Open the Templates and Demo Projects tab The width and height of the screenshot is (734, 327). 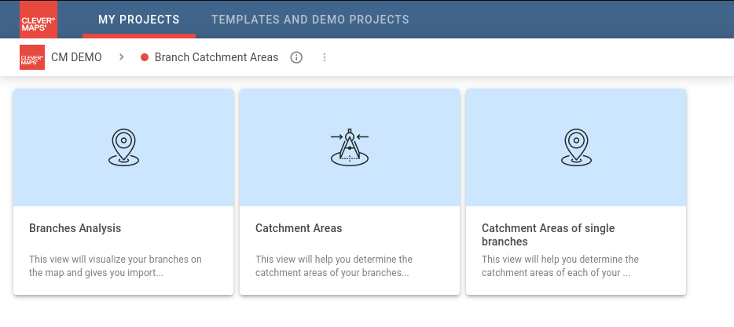[x=310, y=19]
